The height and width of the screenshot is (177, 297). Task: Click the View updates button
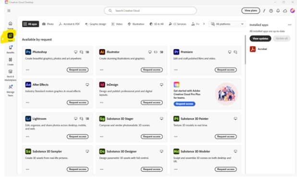[260, 38]
